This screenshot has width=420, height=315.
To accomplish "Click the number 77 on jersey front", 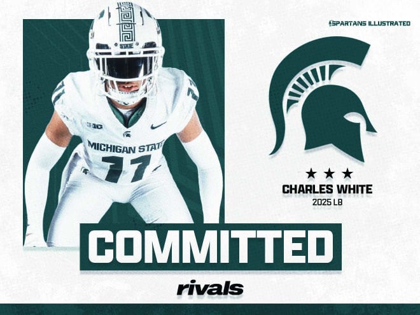I will [126, 168].
